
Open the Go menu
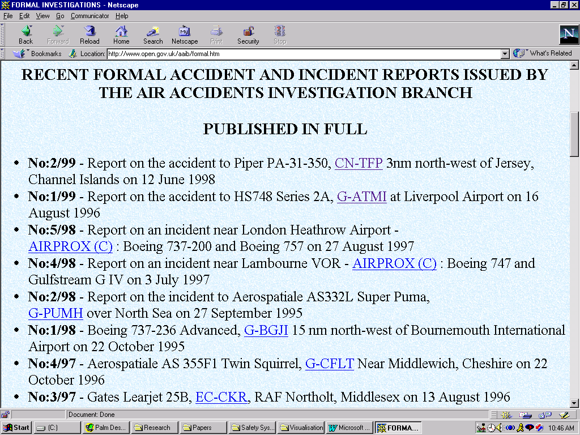60,16
